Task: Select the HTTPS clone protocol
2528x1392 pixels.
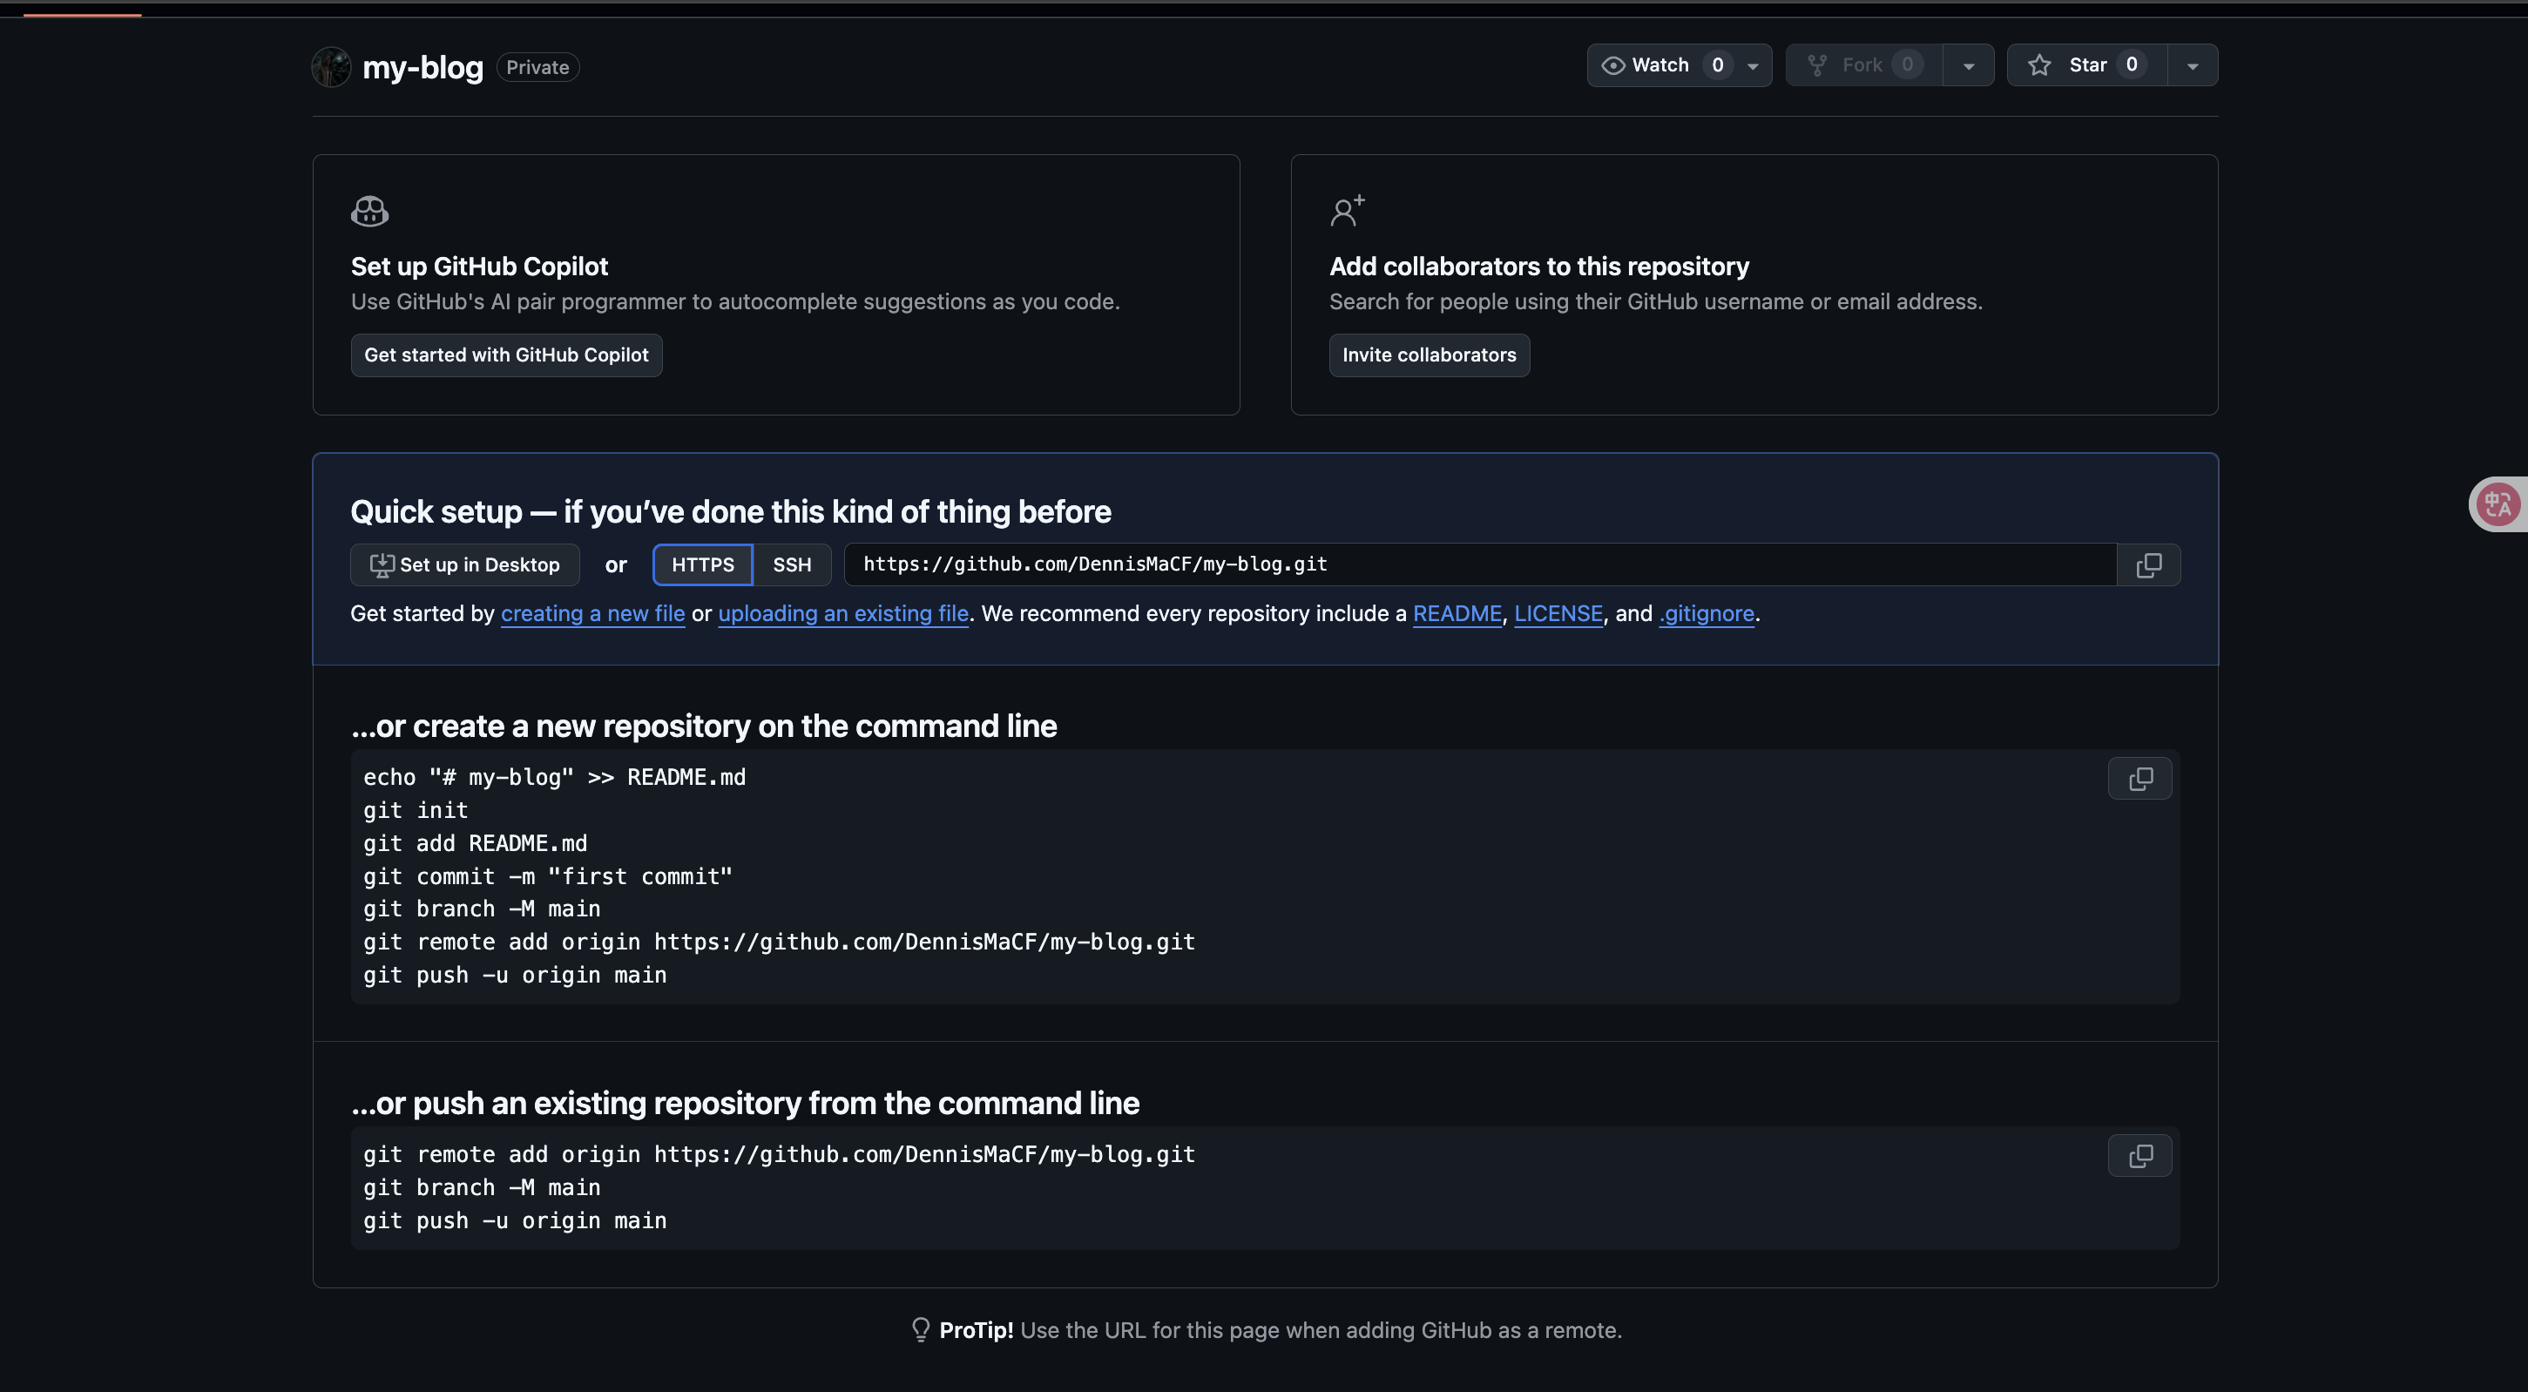Action: click(x=703, y=564)
